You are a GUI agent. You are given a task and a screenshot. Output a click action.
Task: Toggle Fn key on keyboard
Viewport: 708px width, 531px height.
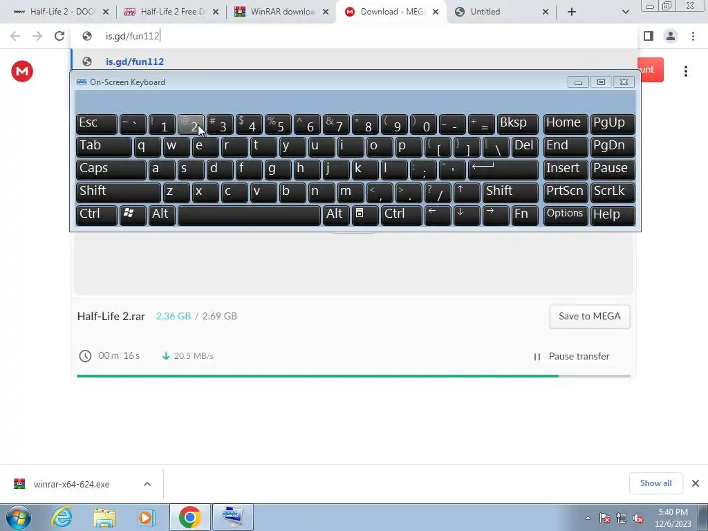point(525,216)
